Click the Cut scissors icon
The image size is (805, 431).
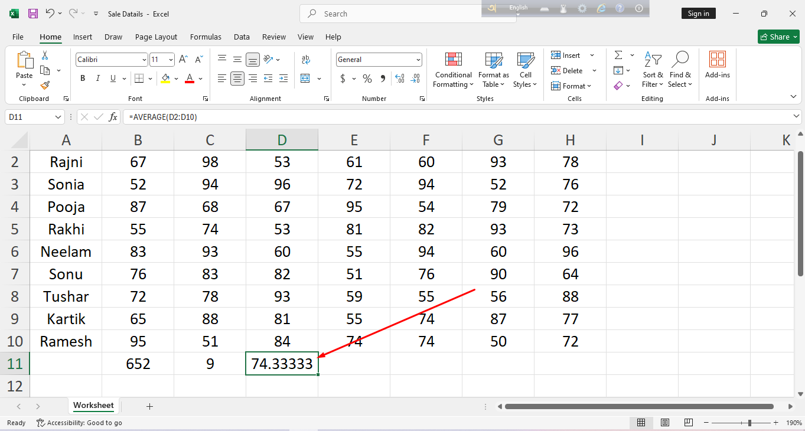45,55
